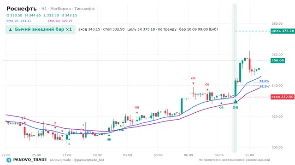Viewport: 295px width, 165px height.
Task: Click the green '1' marker below the 27.08 candle
Action: pyautogui.click(x=69, y=144)
